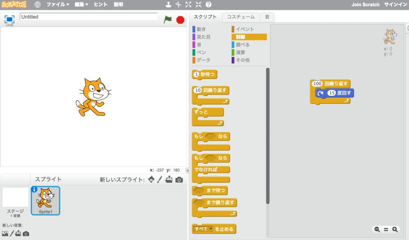
Task: Take new backdrop from camera
Action: (x=26, y=234)
